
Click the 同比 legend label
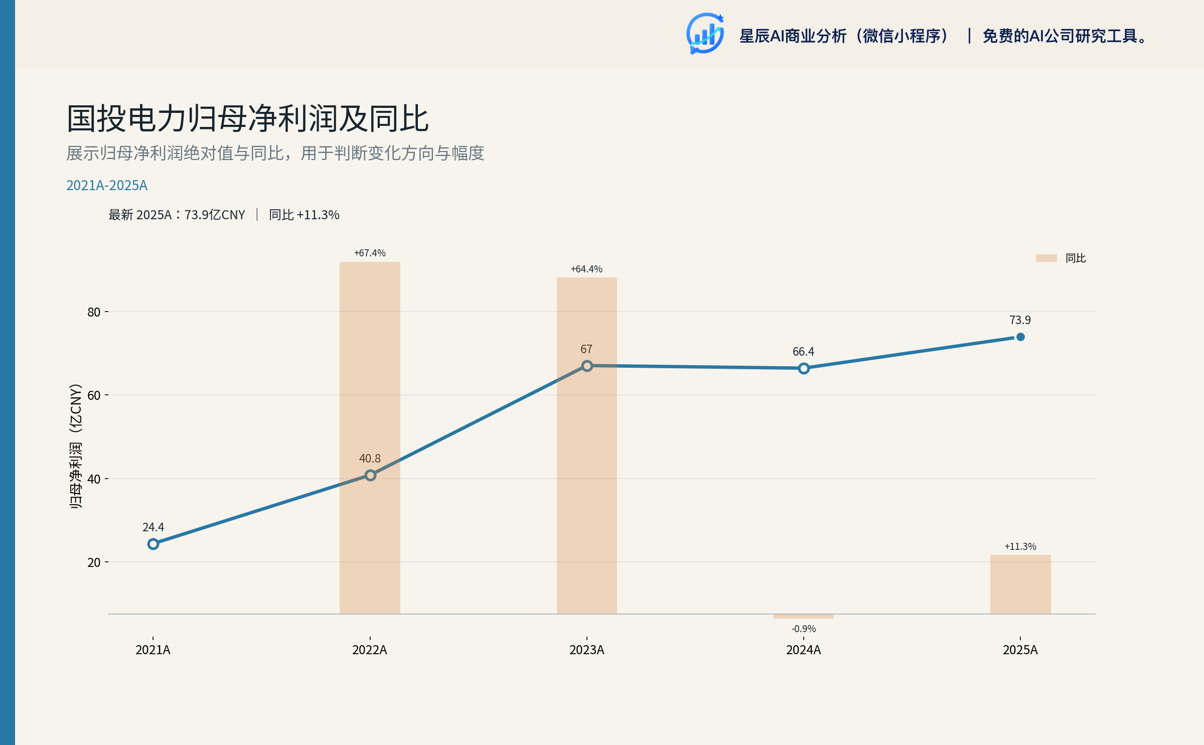pos(1075,258)
